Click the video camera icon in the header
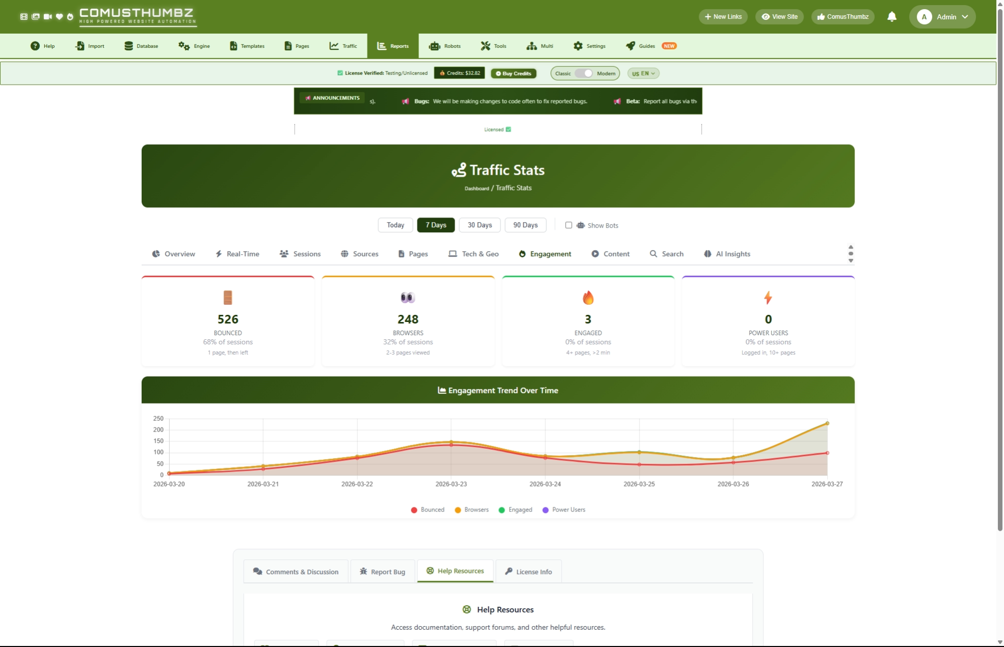Viewport: 1004px width, 647px height. coord(47,16)
